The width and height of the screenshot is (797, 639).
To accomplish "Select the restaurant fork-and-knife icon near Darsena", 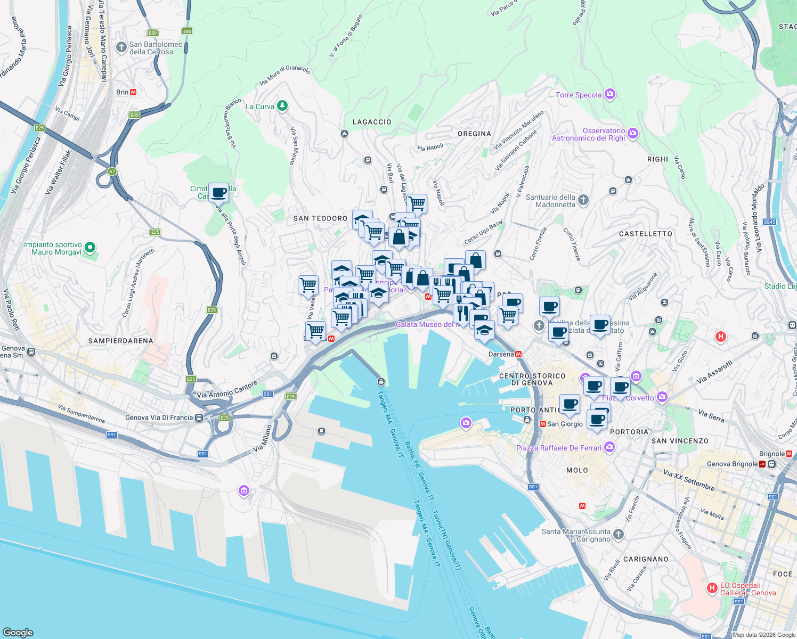I will pyautogui.click(x=462, y=311).
